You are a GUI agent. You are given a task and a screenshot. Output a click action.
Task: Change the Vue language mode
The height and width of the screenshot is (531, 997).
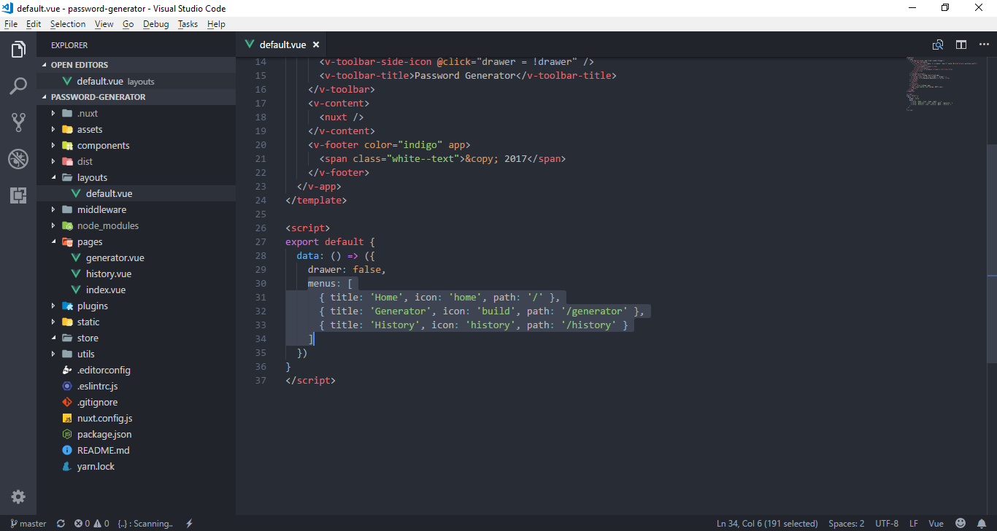pos(936,523)
